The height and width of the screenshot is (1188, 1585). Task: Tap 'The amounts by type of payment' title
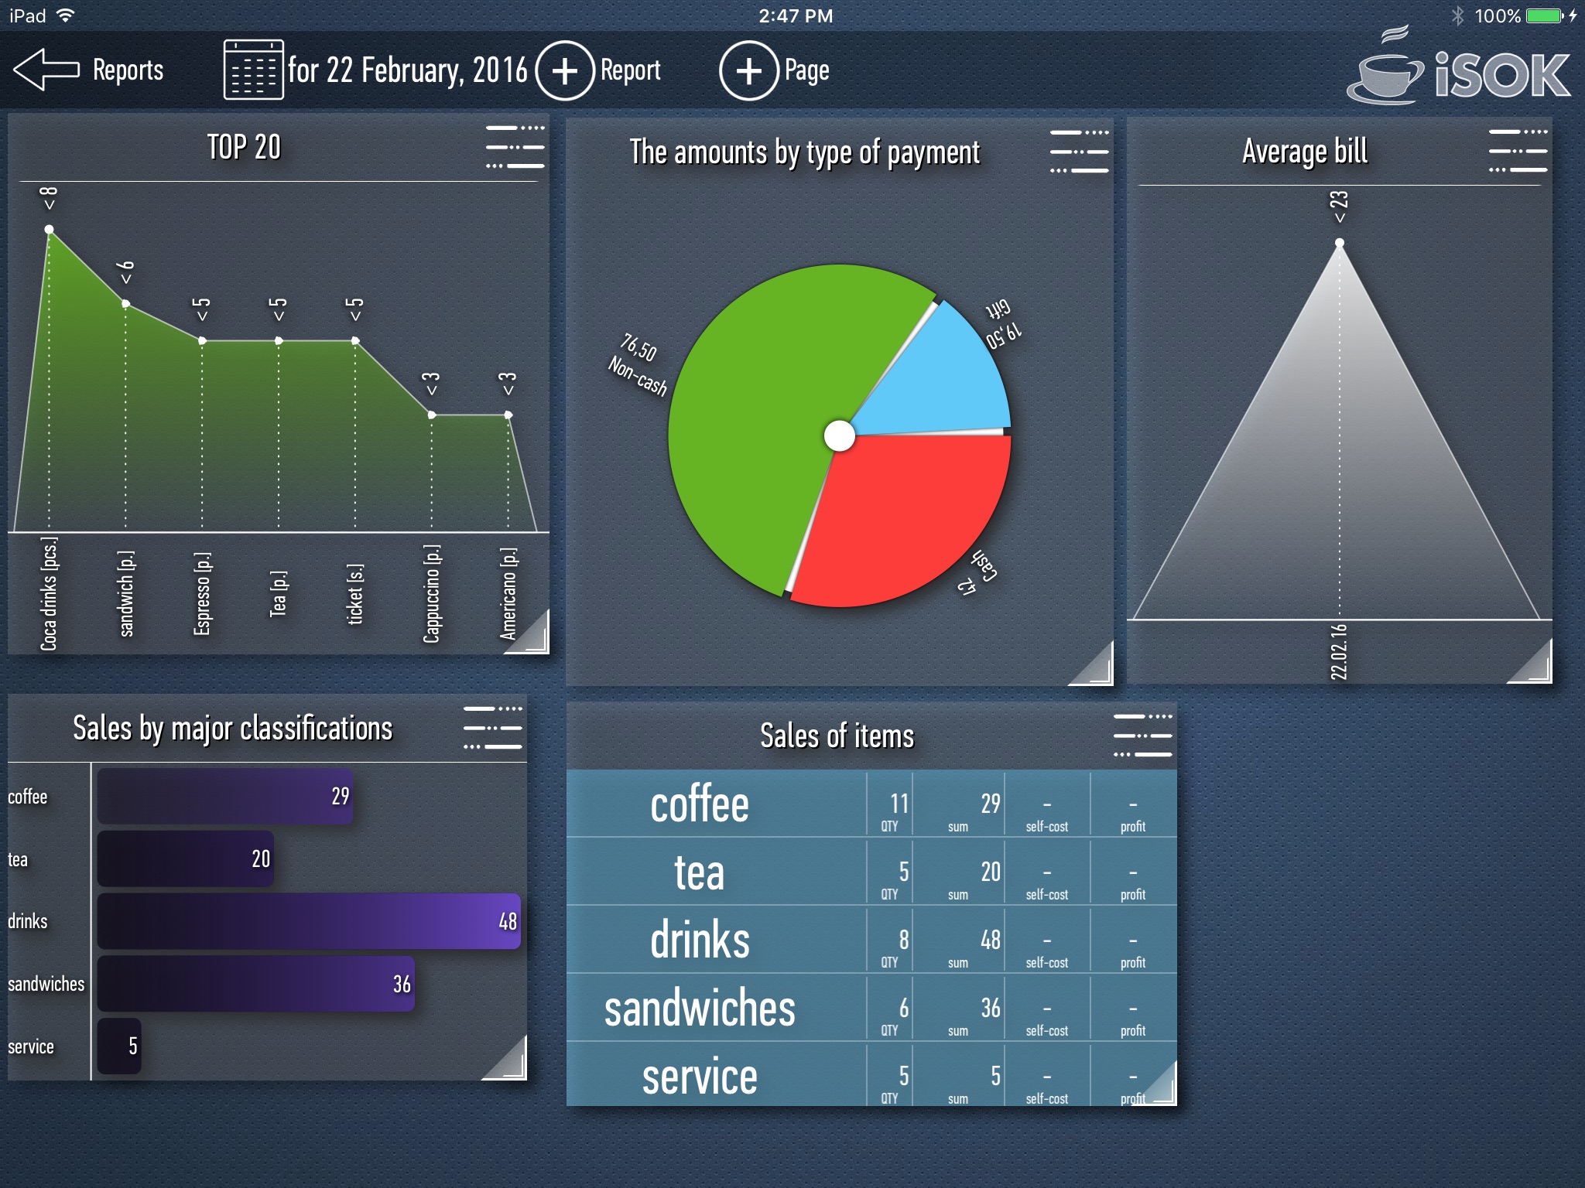(804, 152)
